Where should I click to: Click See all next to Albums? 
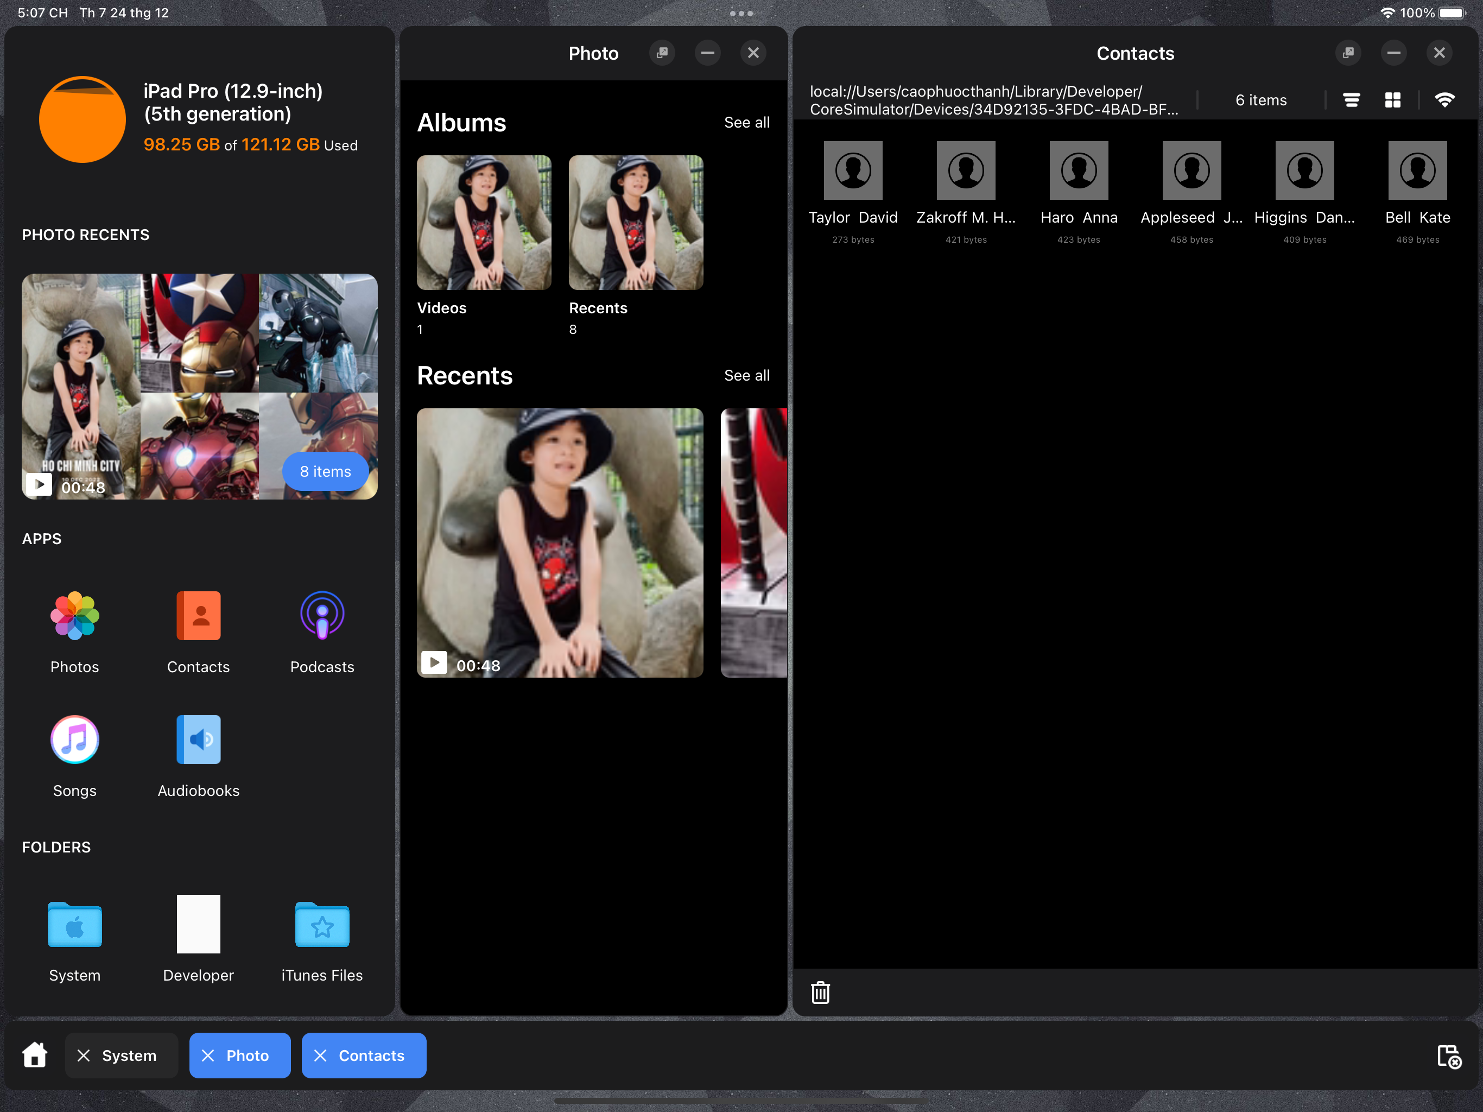tap(747, 123)
